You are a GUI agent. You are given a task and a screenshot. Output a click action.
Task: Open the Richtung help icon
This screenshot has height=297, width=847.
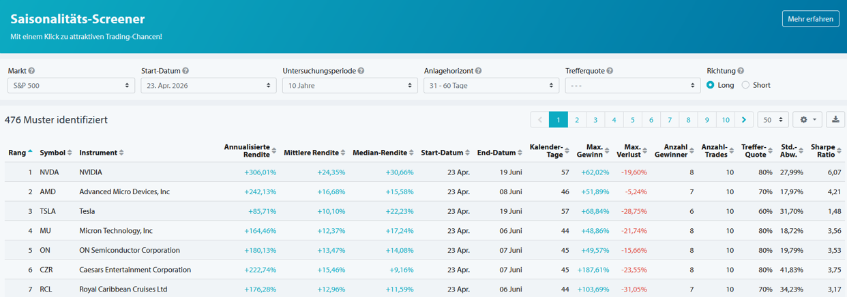pos(741,71)
